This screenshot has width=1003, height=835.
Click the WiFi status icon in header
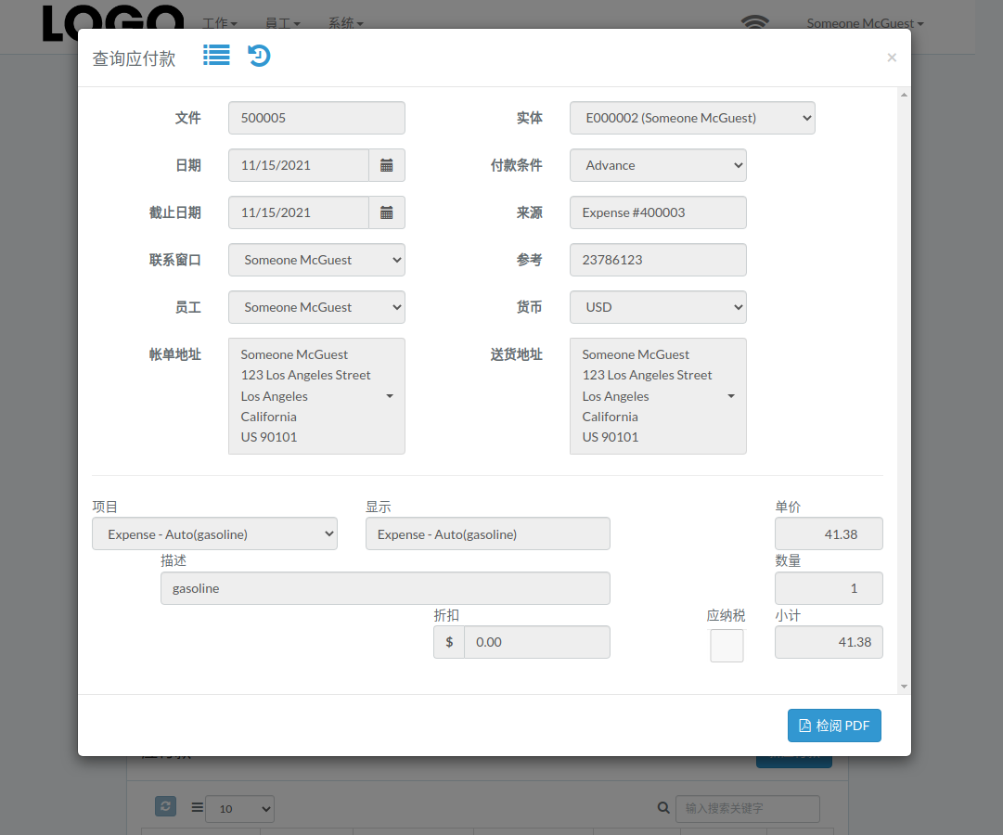755,21
